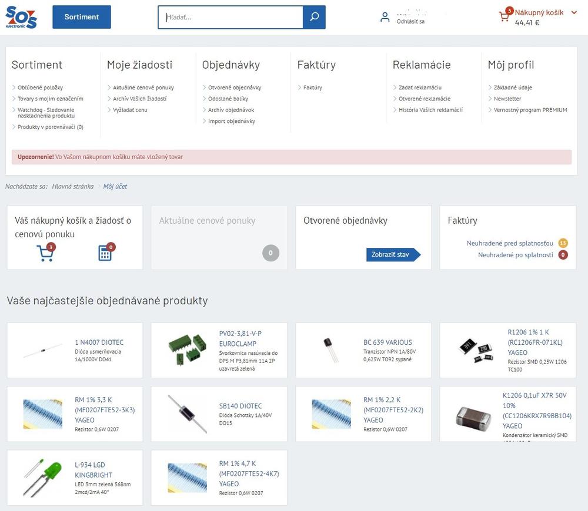Screen dimensions: 588x511
Task: Click the calculator price request icon
Action: tap(105, 253)
